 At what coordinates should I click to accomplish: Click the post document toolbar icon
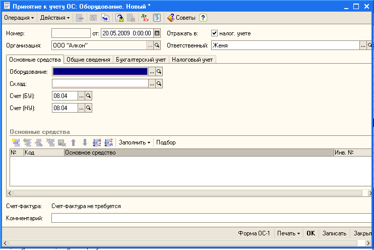tap(119, 18)
